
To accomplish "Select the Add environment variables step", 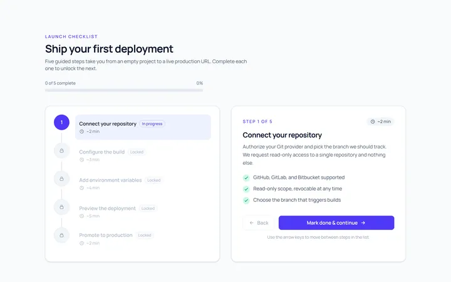I will click(143, 184).
